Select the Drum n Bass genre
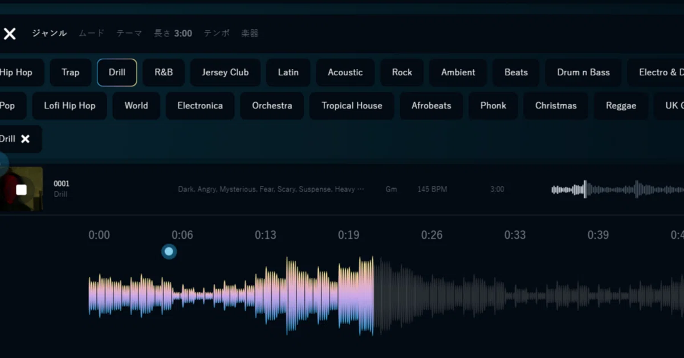Viewport: 684px width, 358px height. (584, 72)
